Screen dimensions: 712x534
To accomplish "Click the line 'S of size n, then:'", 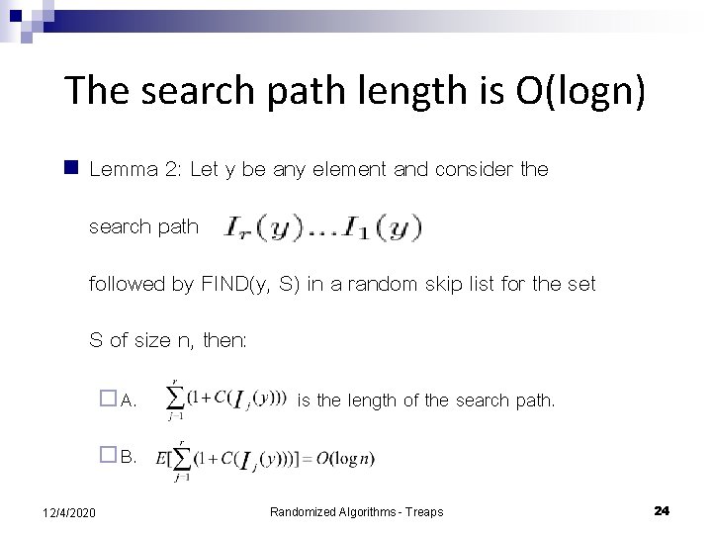I will 167,340.
